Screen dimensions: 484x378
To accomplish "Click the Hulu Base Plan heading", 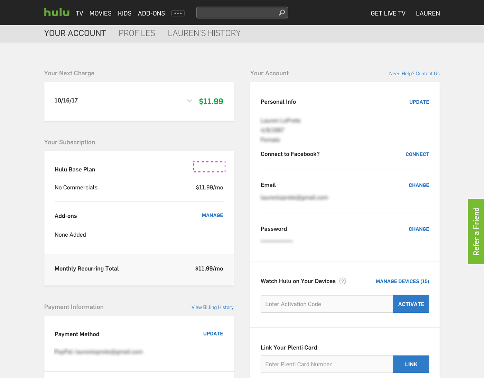I will [x=75, y=169].
